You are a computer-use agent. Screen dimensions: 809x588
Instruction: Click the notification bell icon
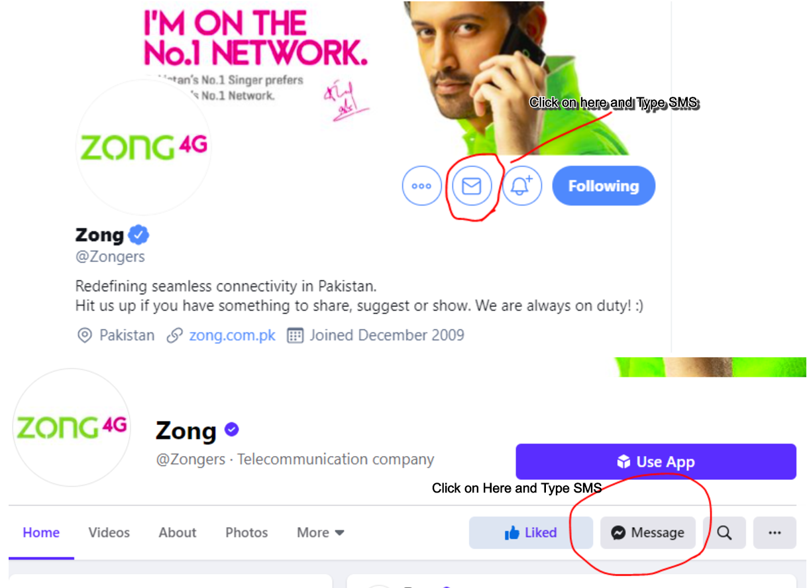click(522, 186)
